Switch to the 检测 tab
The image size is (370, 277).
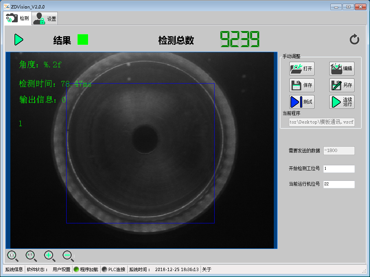pos(18,18)
